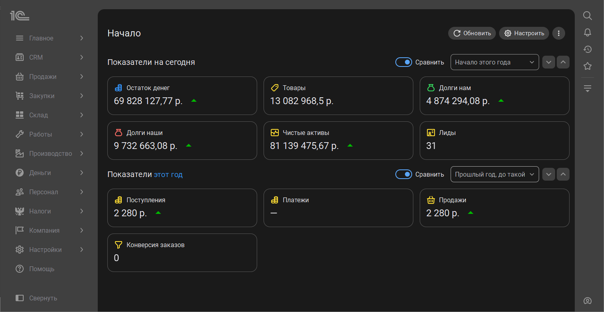Expand the CRM menu section
Viewport: 604px width, 312px height.
point(49,57)
